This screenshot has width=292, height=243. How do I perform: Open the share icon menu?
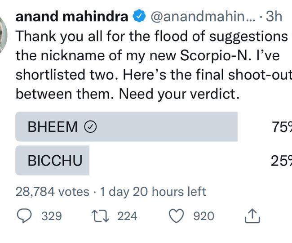(253, 216)
